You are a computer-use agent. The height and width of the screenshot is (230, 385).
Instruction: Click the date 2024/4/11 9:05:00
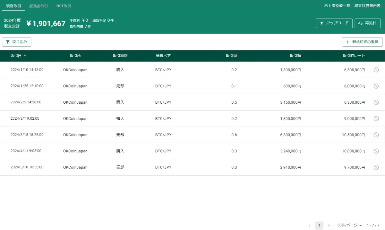tap(26, 151)
